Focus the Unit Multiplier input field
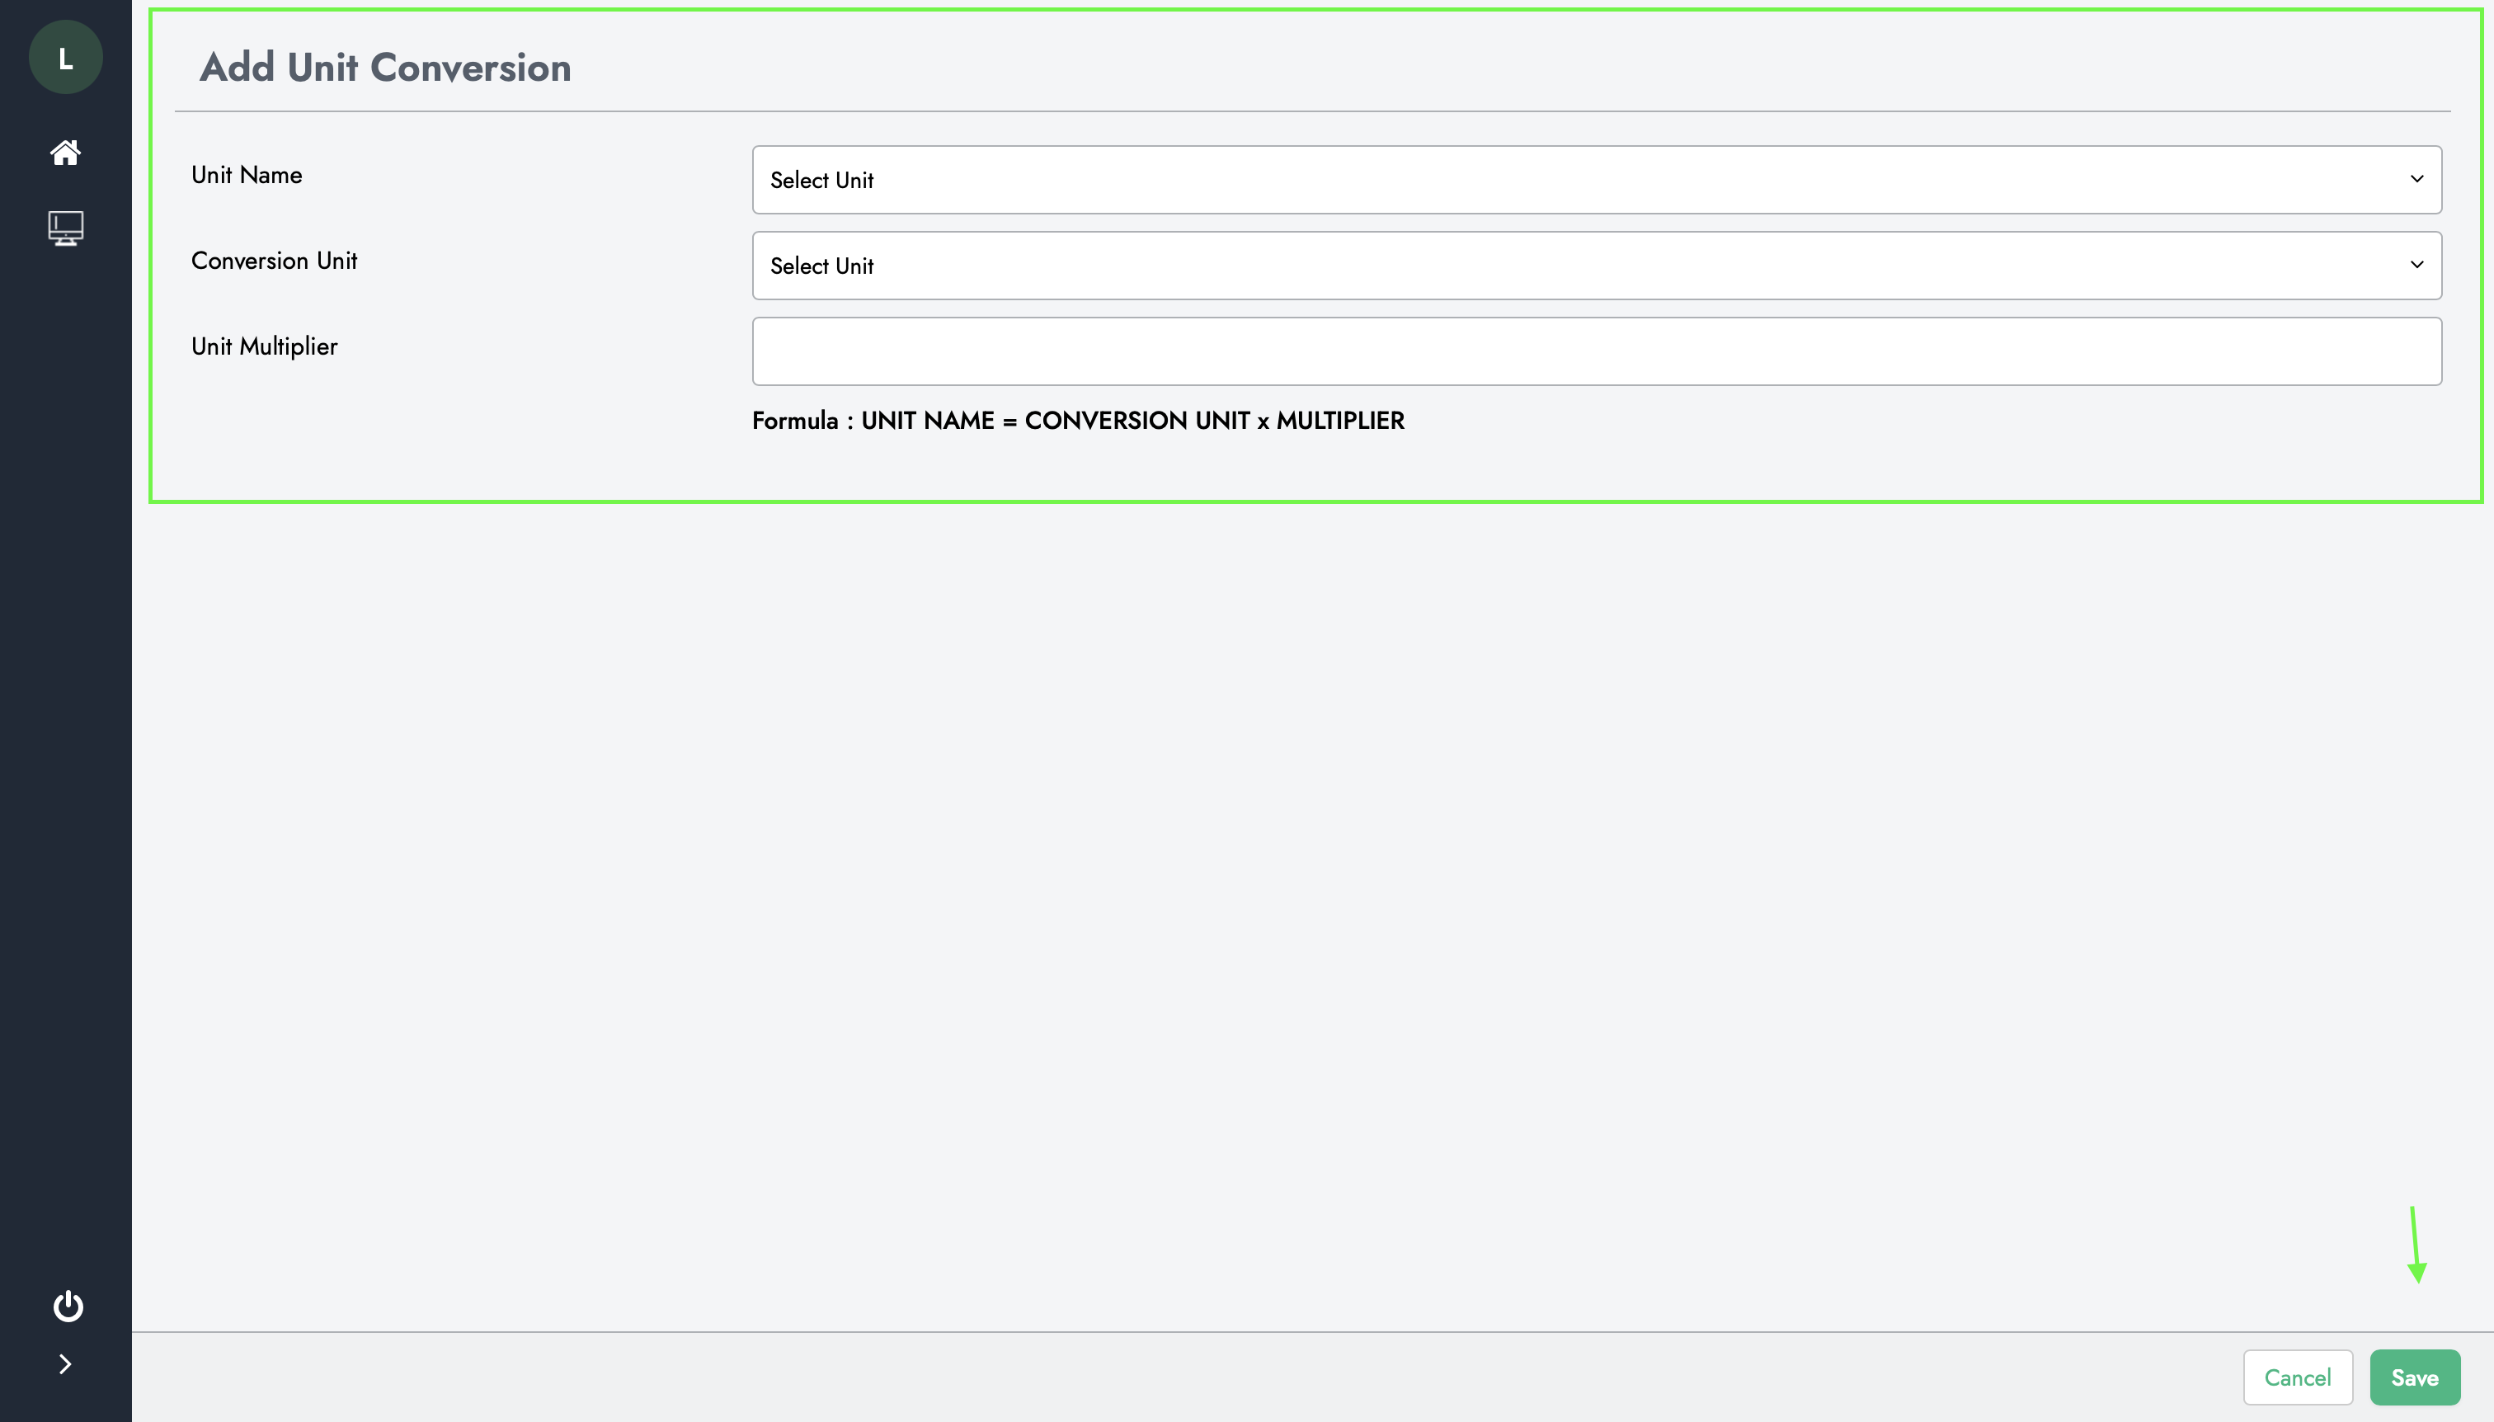This screenshot has height=1422, width=2494. tap(1596, 351)
